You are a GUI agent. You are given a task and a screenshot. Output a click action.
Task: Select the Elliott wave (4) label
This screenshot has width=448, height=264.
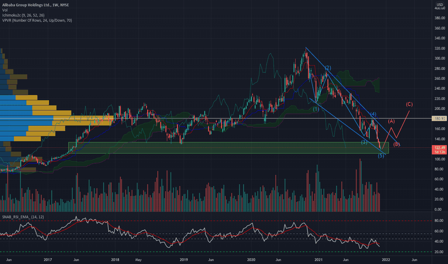[x=373, y=114]
